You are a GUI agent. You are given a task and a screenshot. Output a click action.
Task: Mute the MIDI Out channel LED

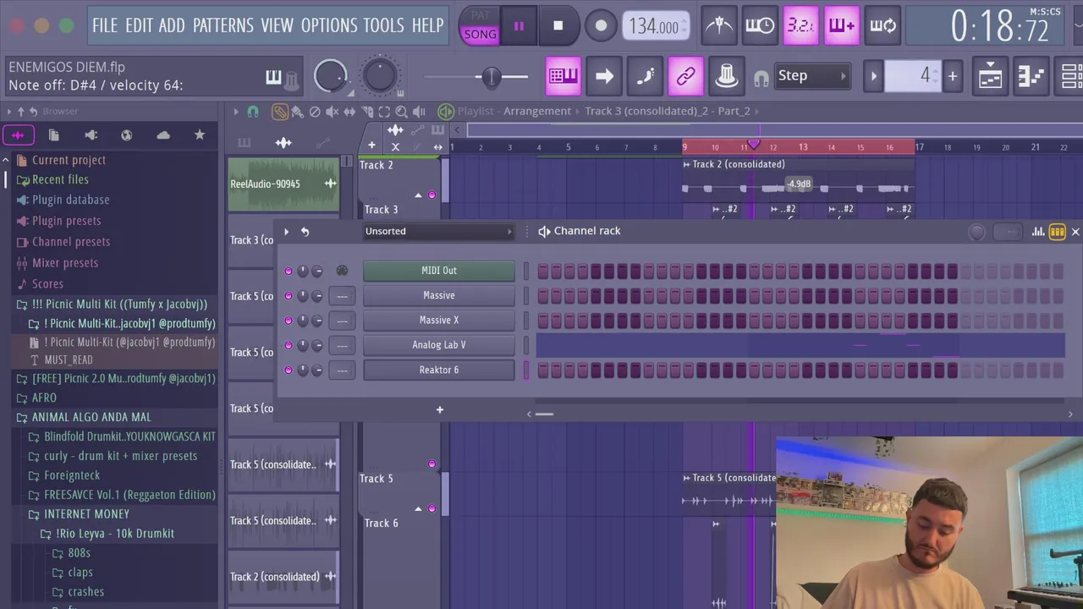click(x=289, y=271)
